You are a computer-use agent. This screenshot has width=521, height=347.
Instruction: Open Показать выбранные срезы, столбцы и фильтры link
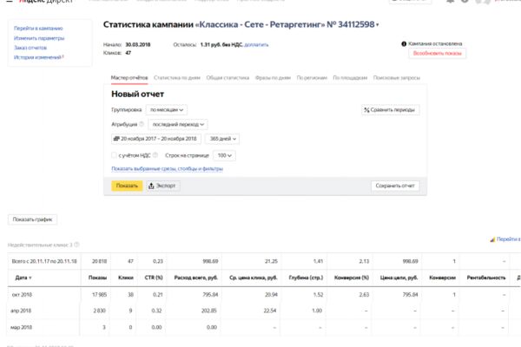click(167, 168)
